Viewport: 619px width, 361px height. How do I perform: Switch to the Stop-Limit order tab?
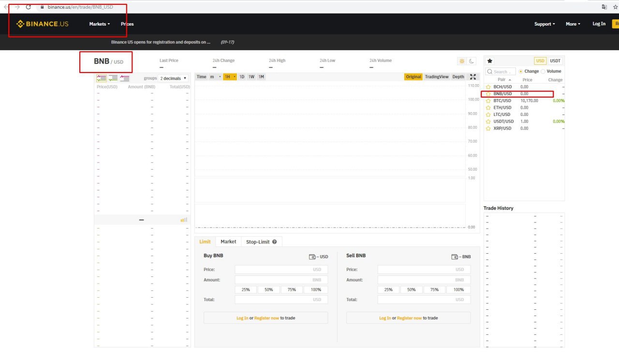[261, 242]
